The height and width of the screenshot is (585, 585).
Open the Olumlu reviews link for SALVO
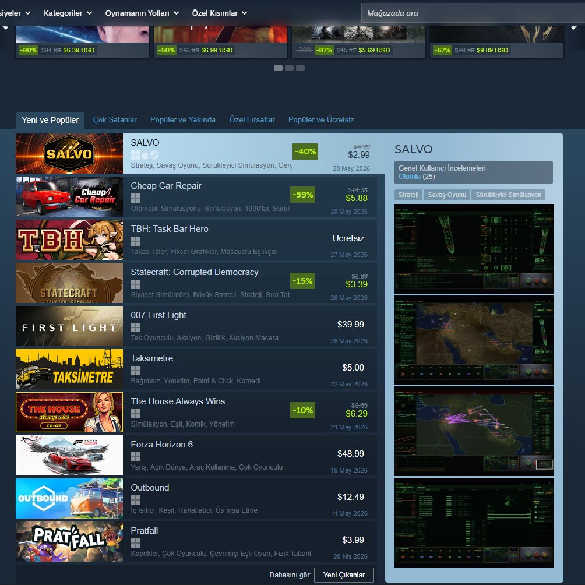(x=409, y=177)
